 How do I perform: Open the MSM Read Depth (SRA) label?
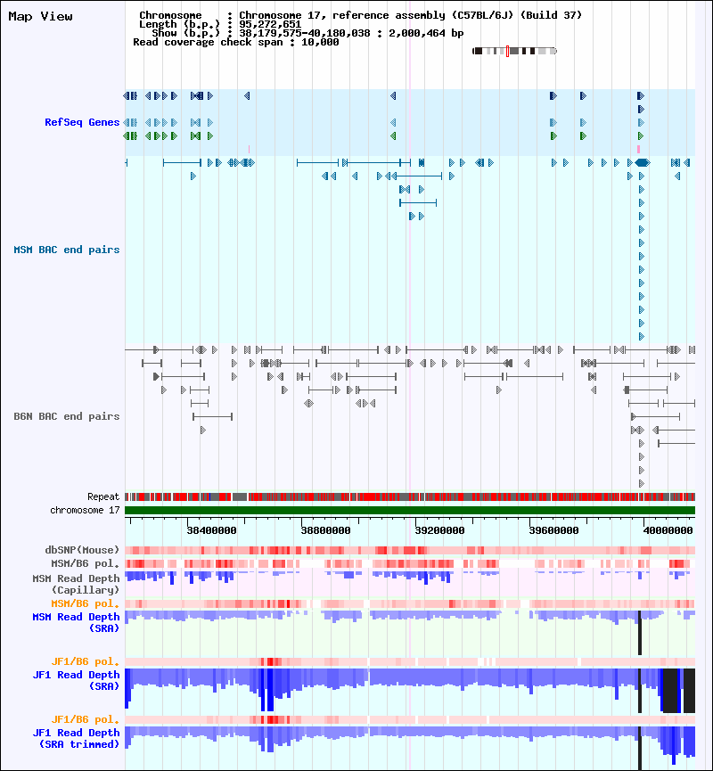(76, 622)
